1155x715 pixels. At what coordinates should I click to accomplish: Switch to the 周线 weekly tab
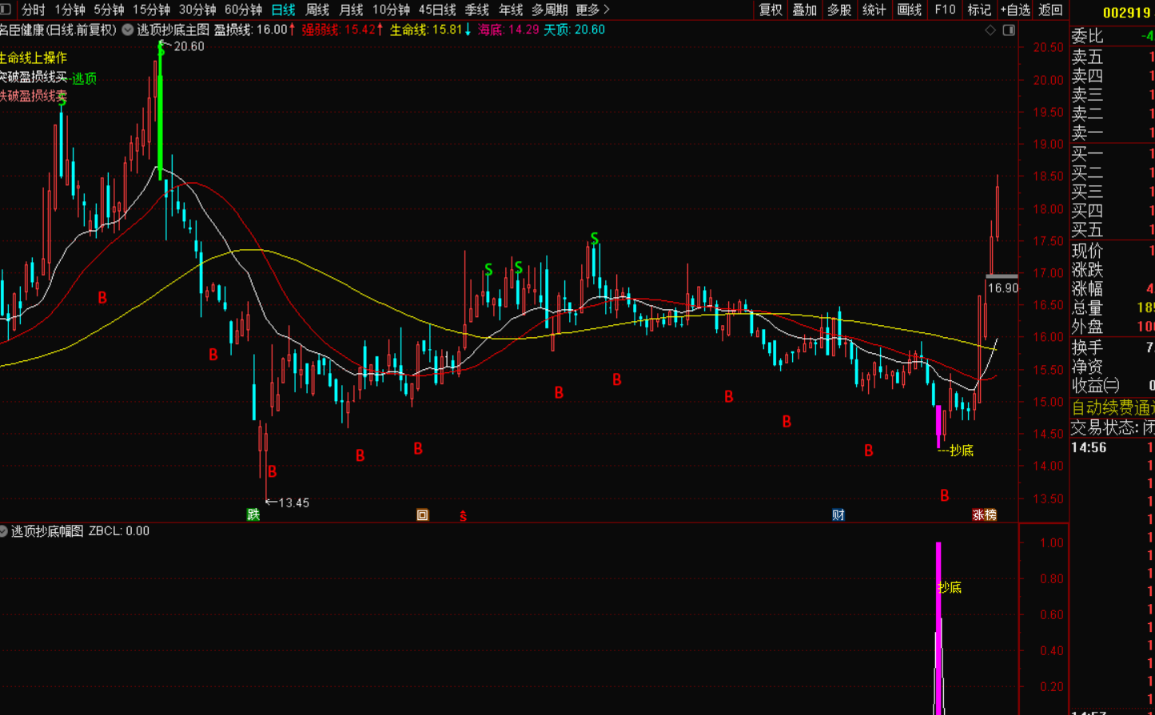317,10
